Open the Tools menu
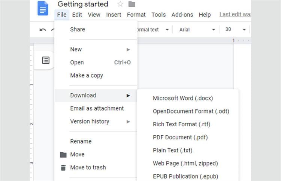This screenshot has width=281, height=181. click(x=158, y=15)
